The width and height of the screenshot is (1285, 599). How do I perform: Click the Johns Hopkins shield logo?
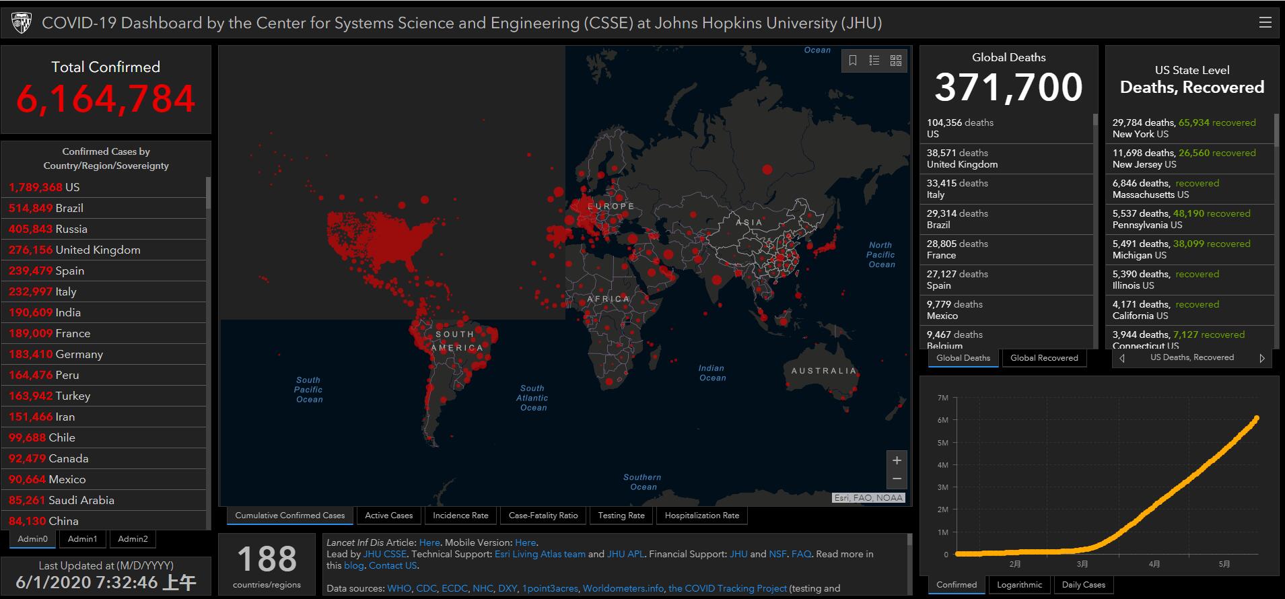[22, 23]
